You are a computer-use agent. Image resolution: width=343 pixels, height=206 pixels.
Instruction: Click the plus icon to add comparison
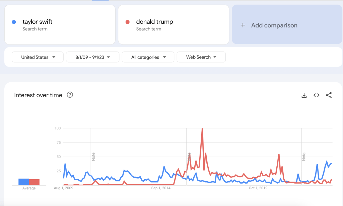243,25
